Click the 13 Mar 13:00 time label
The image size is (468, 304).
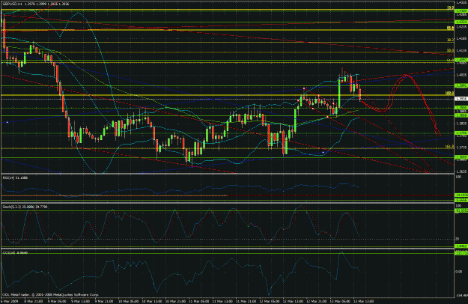363,301
